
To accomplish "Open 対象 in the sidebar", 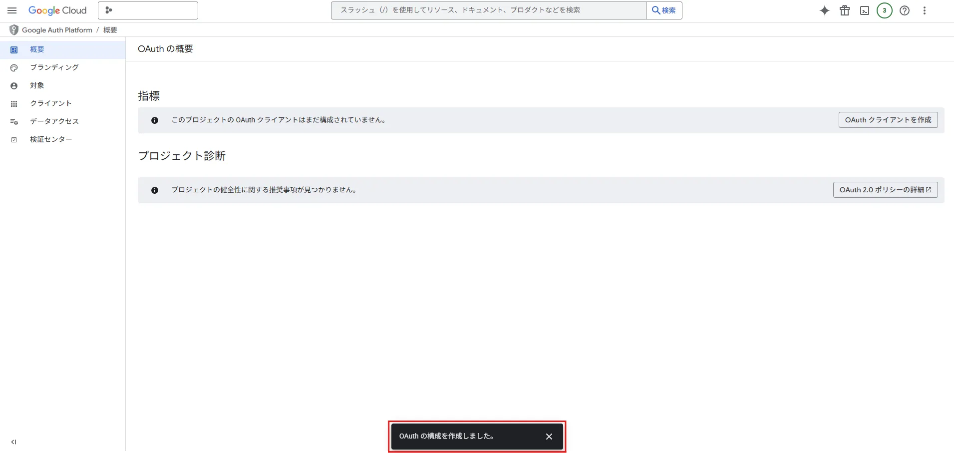I will pyautogui.click(x=62, y=85).
